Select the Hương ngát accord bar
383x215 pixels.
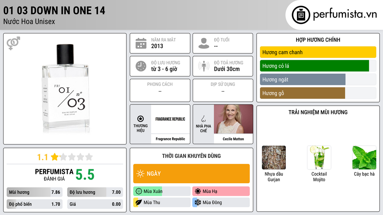click(318, 80)
